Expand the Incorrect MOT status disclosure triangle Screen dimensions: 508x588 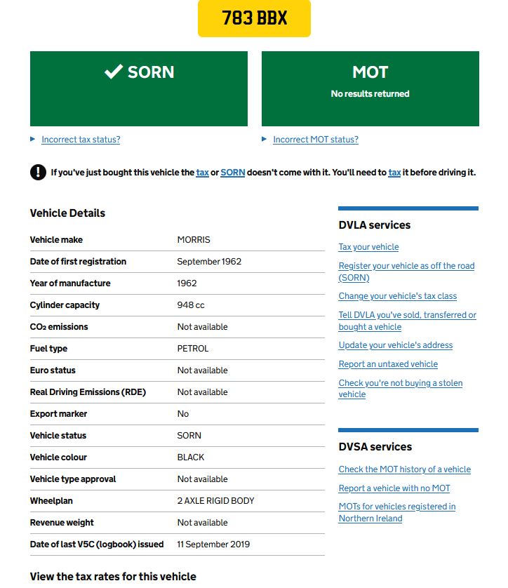click(x=264, y=139)
